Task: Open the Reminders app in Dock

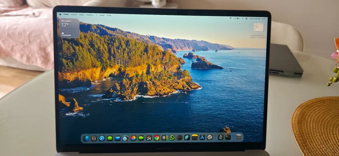Action: click(x=180, y=137)
